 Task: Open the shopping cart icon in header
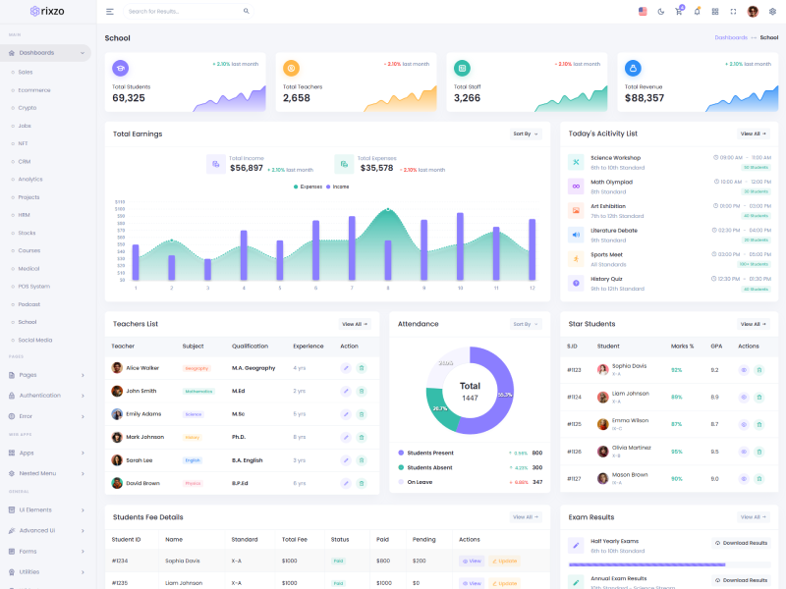coord(678,12)
